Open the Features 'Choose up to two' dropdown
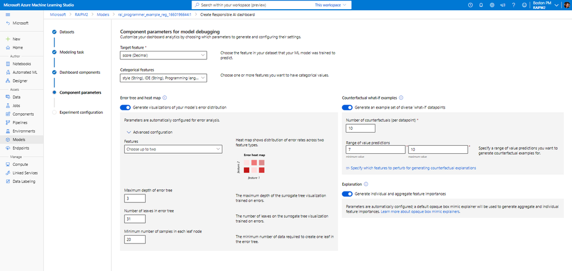 coord(173,149)
